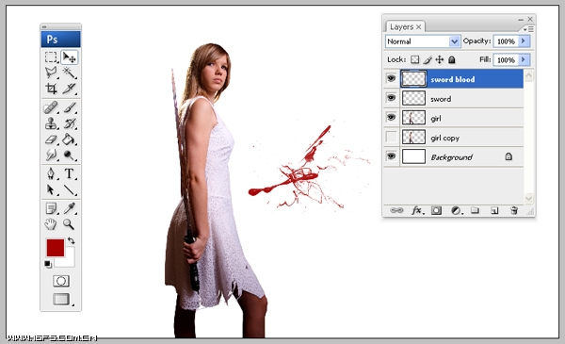Select the Rectangular Marquee tool
This screenshot has height=344, width=565.
[51, 57]
